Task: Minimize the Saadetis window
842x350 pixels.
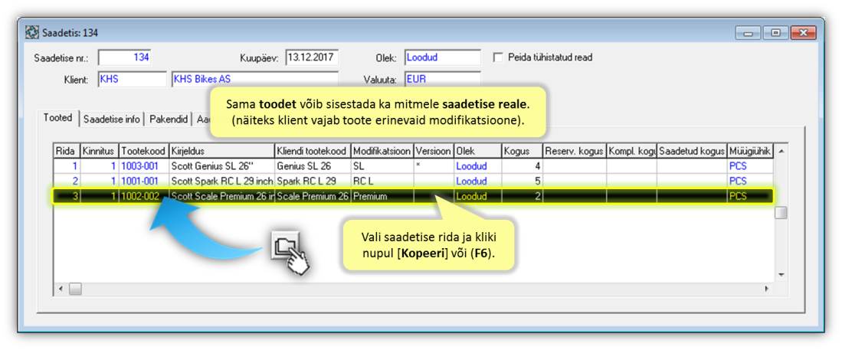Action: tap(749, 33)
